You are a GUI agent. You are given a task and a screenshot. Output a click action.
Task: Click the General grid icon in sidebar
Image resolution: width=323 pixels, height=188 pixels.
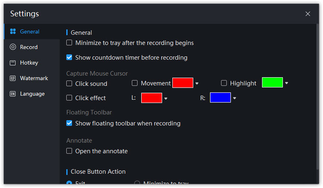(13, 31)
